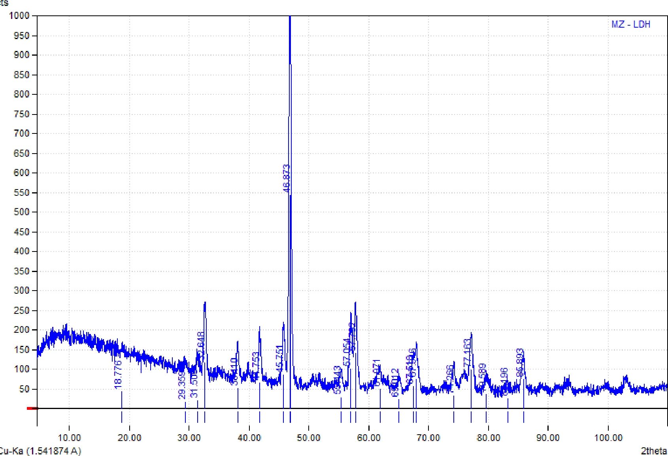Select the 45.751 peak label
Screen dimensions: 668x456
(x=279, y=359)
